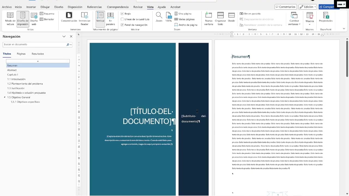Select En paralelo page movement
The width and height of the screenshot is (349, 196).
(110, 19)
